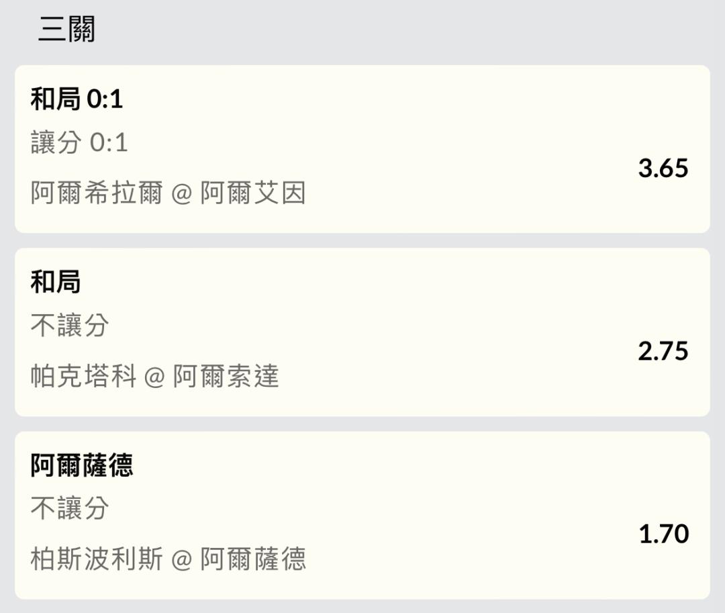Open the 阿爾希拉爾 team name
Screen dimensions: 725x613
pyautogui.click(x=96, y=193)
